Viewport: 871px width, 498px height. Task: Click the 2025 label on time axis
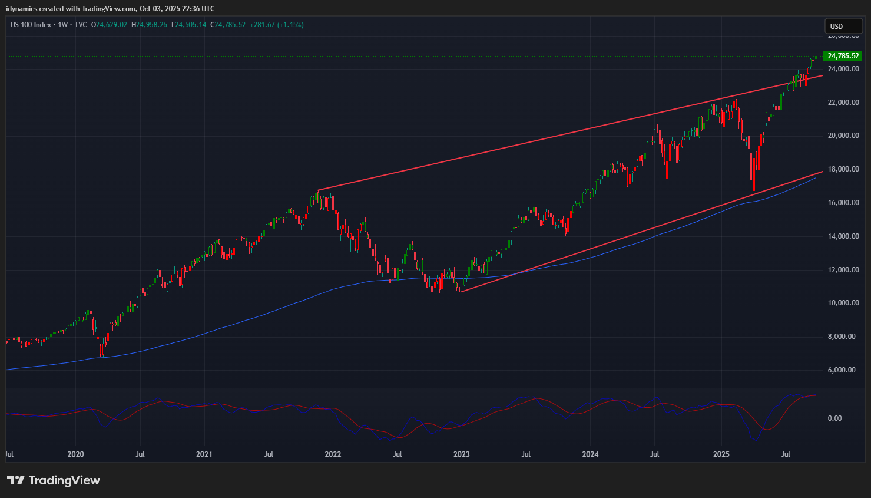[x=721, y=454]
